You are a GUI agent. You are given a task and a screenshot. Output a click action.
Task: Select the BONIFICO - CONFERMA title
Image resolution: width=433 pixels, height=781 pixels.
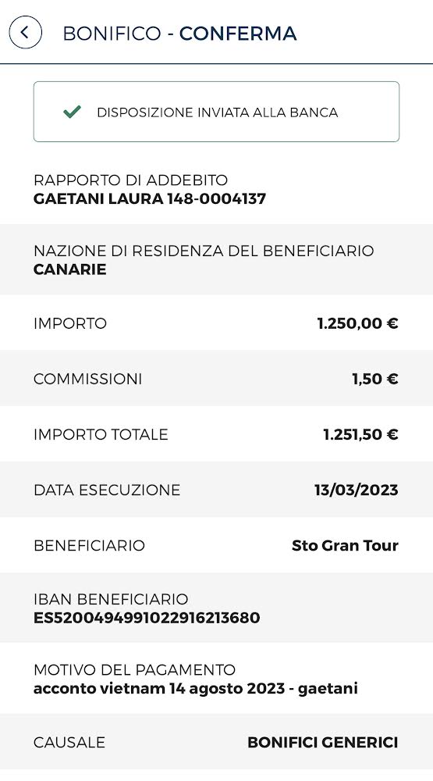pyautogui.click(x=179, y=34)
